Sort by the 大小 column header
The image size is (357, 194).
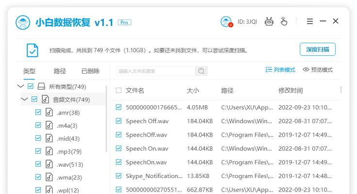[193, 91]
